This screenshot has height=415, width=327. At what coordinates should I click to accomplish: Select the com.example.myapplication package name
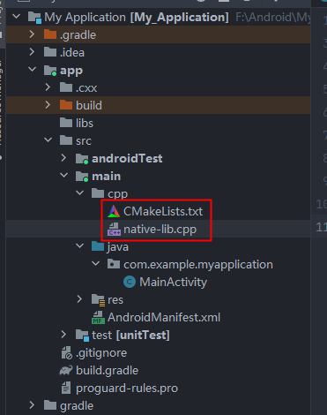(x=198, y=265)
